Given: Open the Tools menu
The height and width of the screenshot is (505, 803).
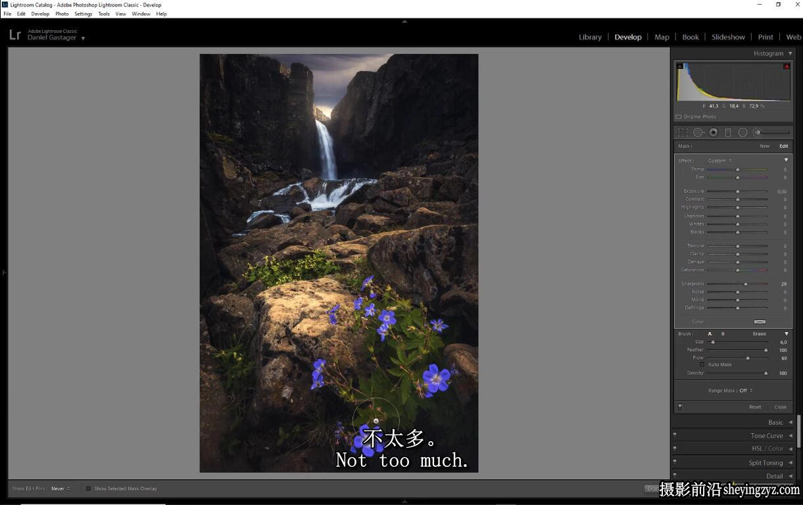Looking at the screenshot, I should tap(104, 14).
